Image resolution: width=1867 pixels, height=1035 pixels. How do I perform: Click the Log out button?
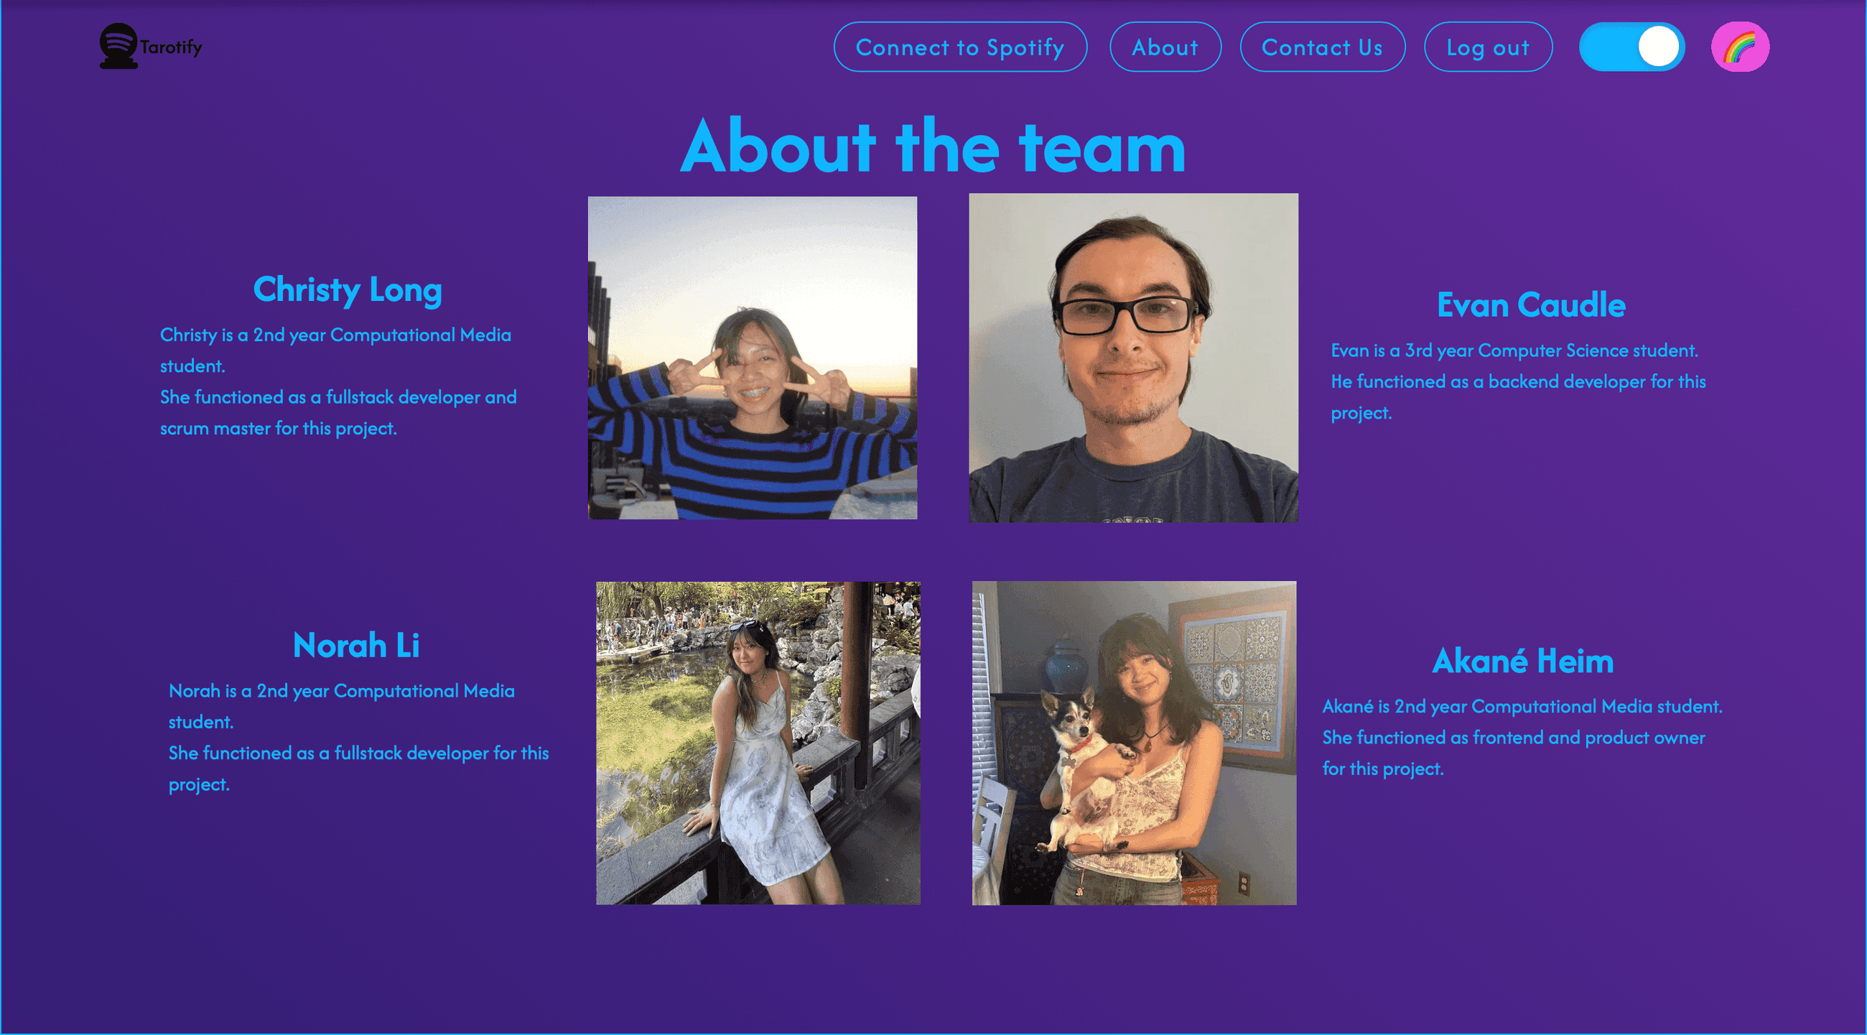(x=1487, y=47)
